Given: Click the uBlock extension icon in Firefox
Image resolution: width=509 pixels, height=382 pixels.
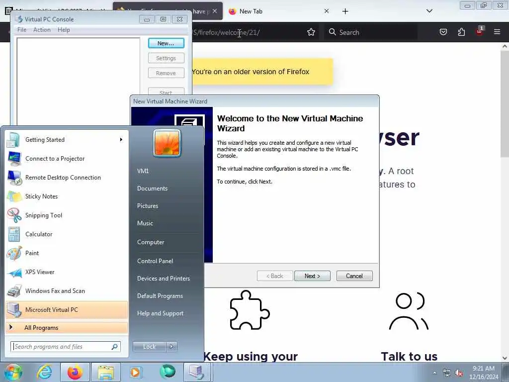Looking at the screenshot, I should point(480,31).
